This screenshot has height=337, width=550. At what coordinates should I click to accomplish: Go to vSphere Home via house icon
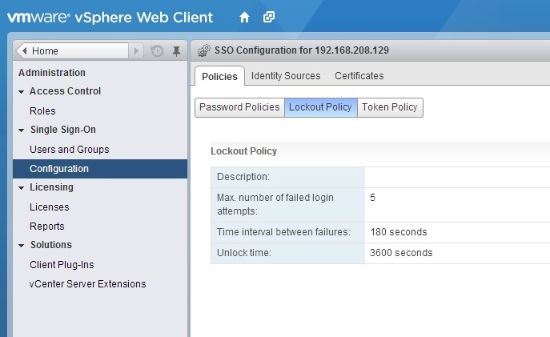pos(244,17)
